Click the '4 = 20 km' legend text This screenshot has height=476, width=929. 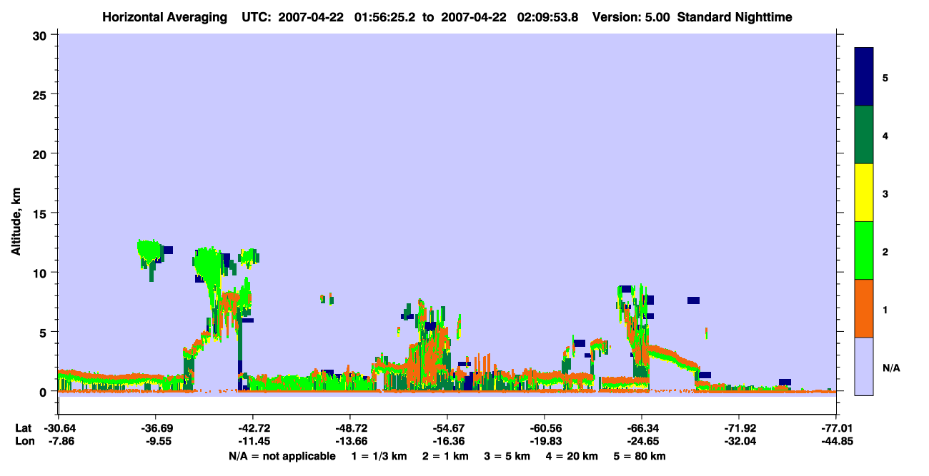[x=570, y=456]
